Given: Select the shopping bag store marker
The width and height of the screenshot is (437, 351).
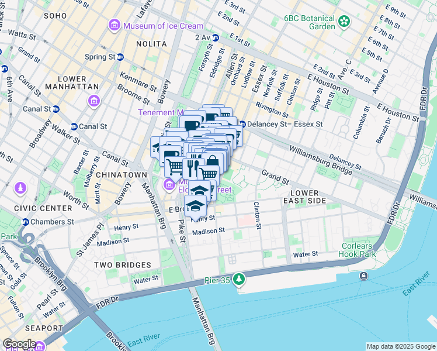Looking at the screenshot, I should 213,160.
